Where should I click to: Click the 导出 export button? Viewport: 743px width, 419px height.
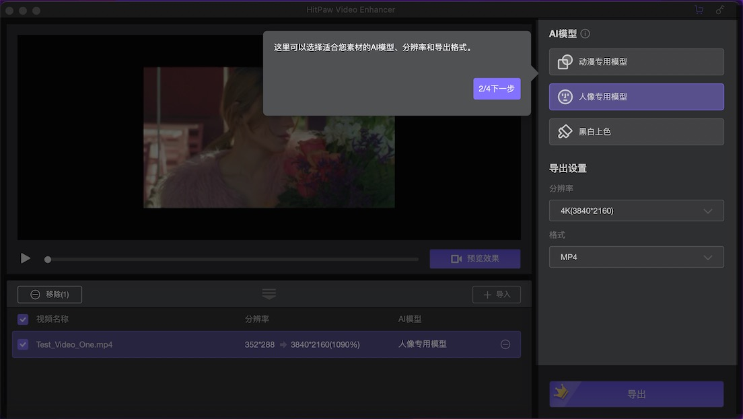pyautogui.click(x=636, y=394)
